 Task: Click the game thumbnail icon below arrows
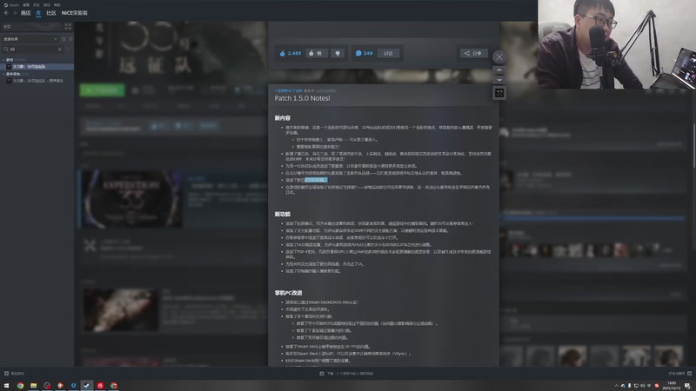(499, 93)
